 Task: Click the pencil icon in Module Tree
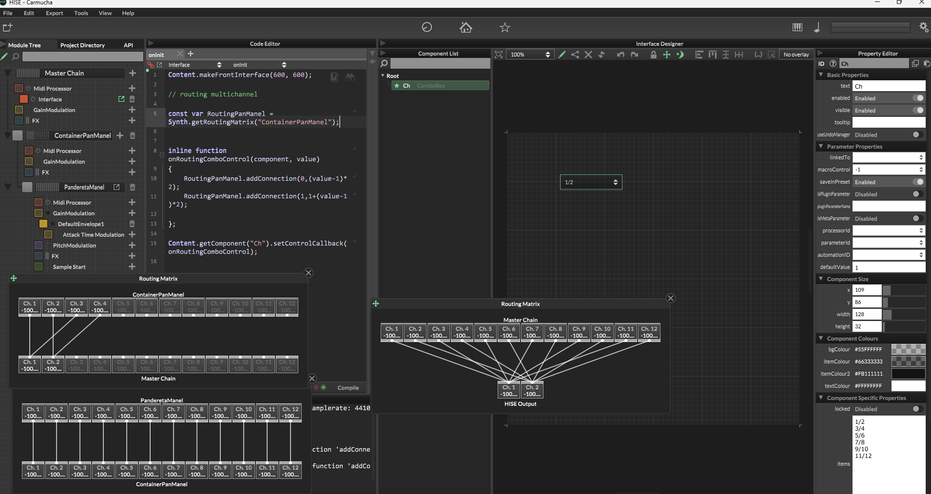(4, 57)
